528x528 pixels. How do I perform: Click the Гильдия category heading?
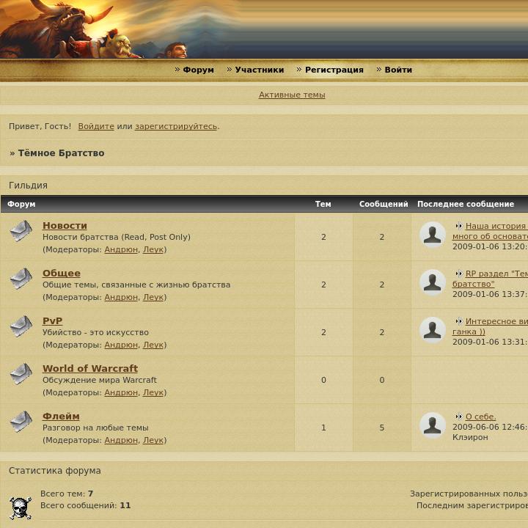coord(29,186)
